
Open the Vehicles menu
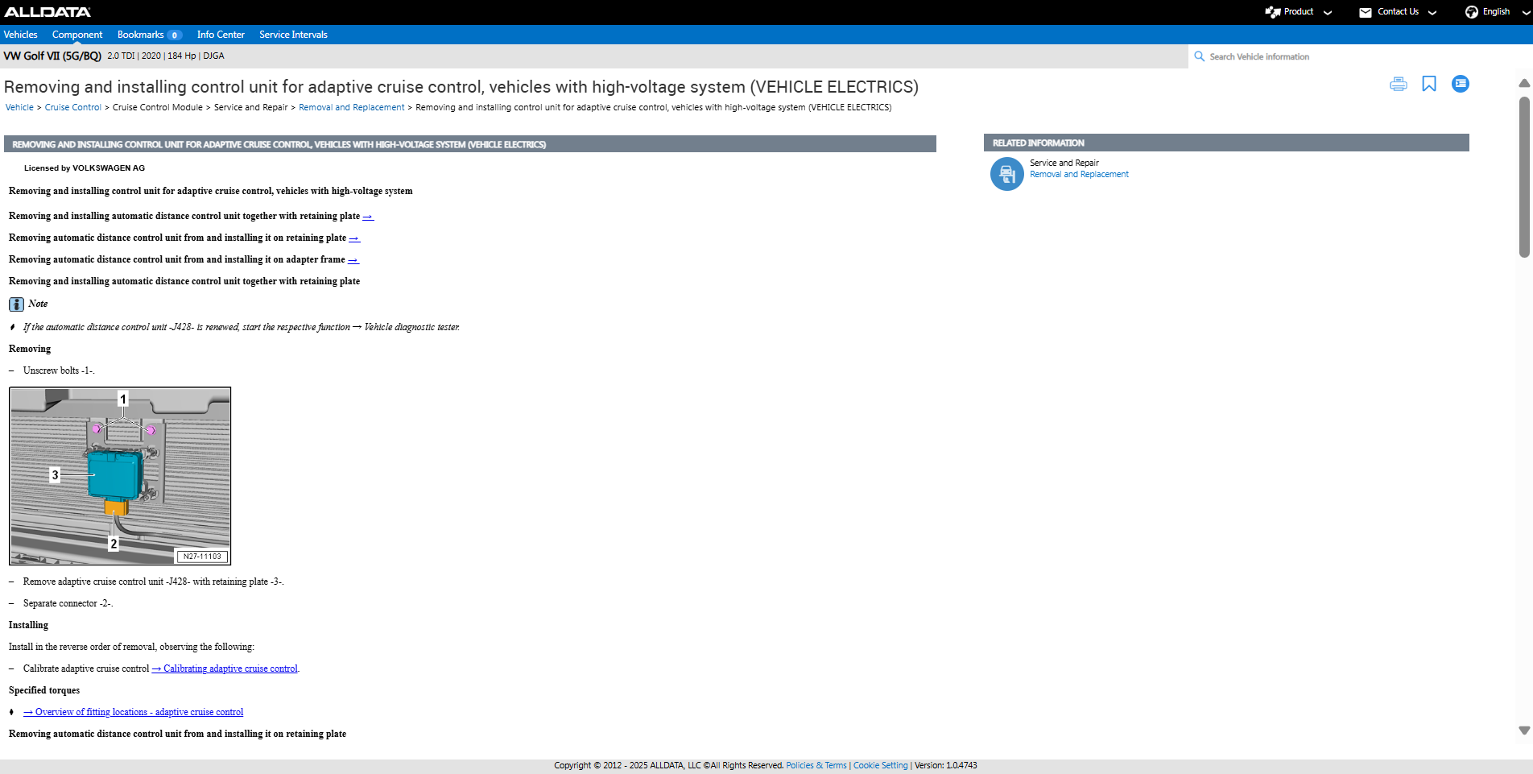click(x=21, y=35)
